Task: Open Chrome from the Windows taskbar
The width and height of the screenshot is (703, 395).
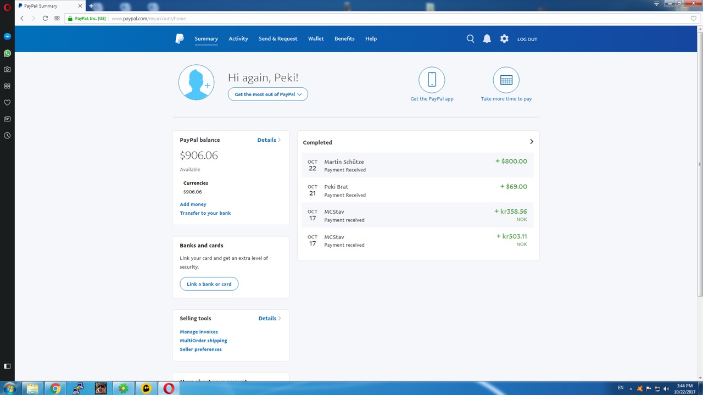Action: [x=55, y=388]
